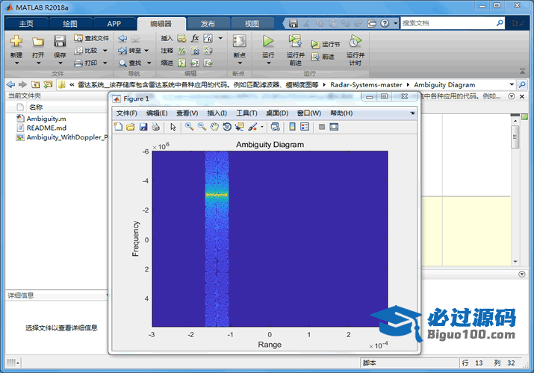This screenshot has height=373, width=534.
Task: Toggle Figure pan hand tool
Action: tap(214, 127)
